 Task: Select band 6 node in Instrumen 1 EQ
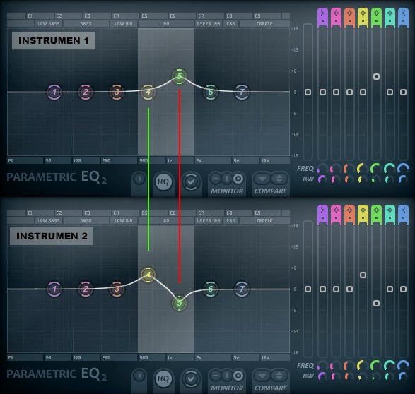pyautogui.click(x=211, y=92)
